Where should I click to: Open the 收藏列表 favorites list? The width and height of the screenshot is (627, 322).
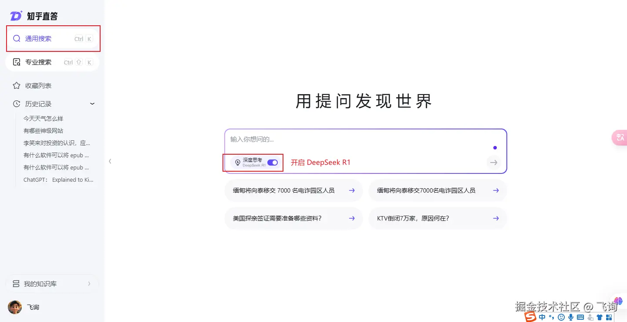[38, 86]
